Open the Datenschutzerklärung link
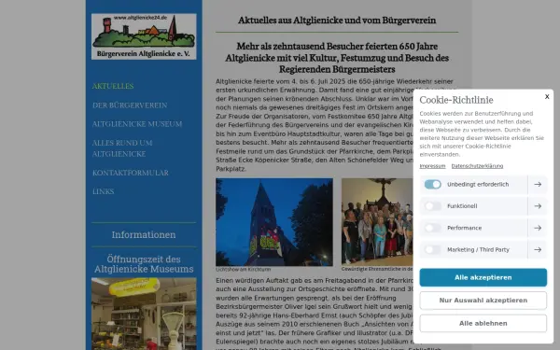This screenshot has height=350, width=560. point(477,166)
